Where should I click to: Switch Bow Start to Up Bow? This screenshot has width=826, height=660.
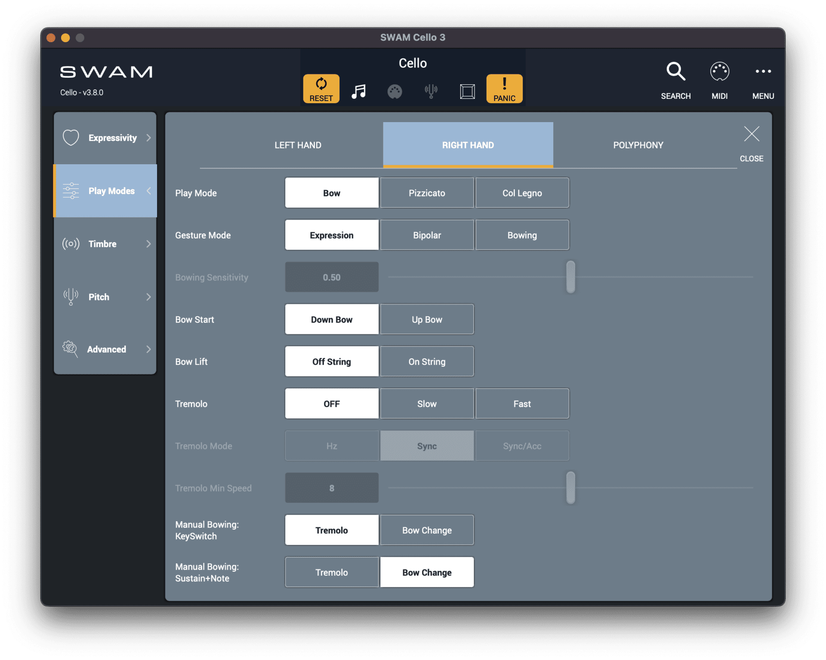[426, 319]
